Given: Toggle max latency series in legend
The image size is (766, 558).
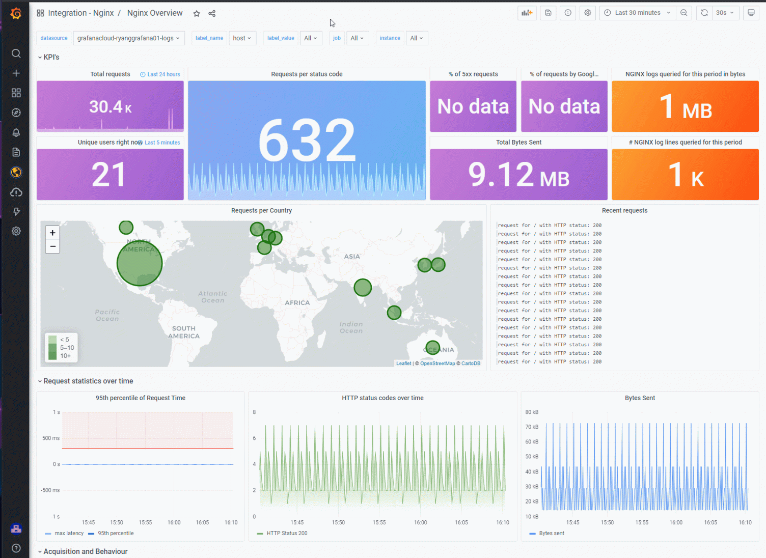Looking at the screenshot, I should coord(69,533).
